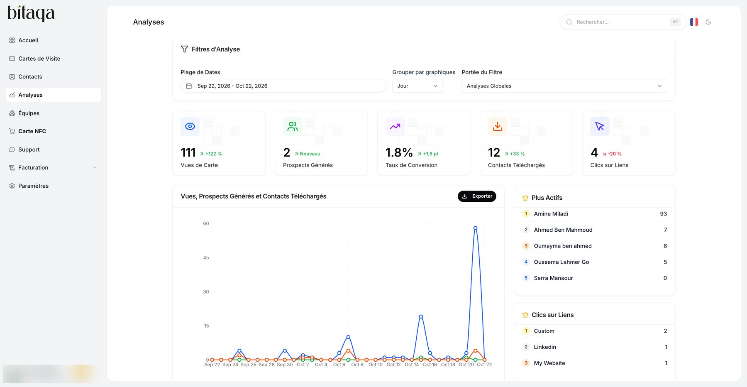This screenshot has height=387, width=747.
Task: Click the Clics sur Liens crown icon
Action: pos(525,315)
